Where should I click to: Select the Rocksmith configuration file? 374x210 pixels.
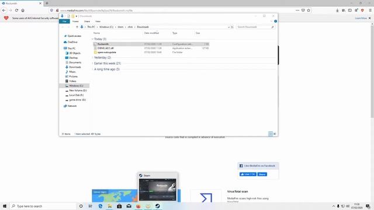click(x=151, y=44)
